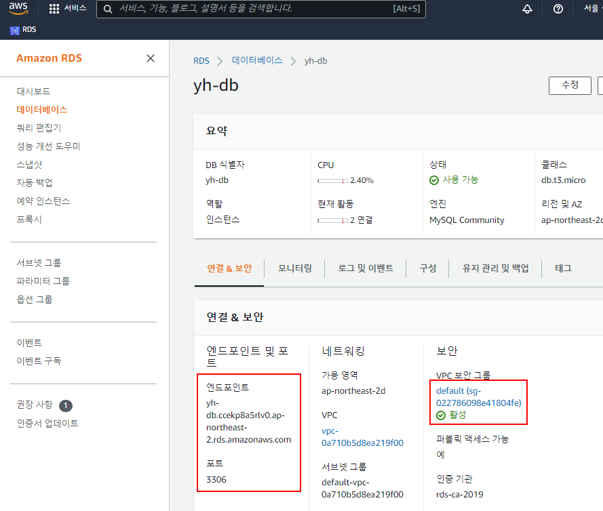The image size is (603, 511).
Task: Open the services grid menu icon
Action: (x=54, y=8)
